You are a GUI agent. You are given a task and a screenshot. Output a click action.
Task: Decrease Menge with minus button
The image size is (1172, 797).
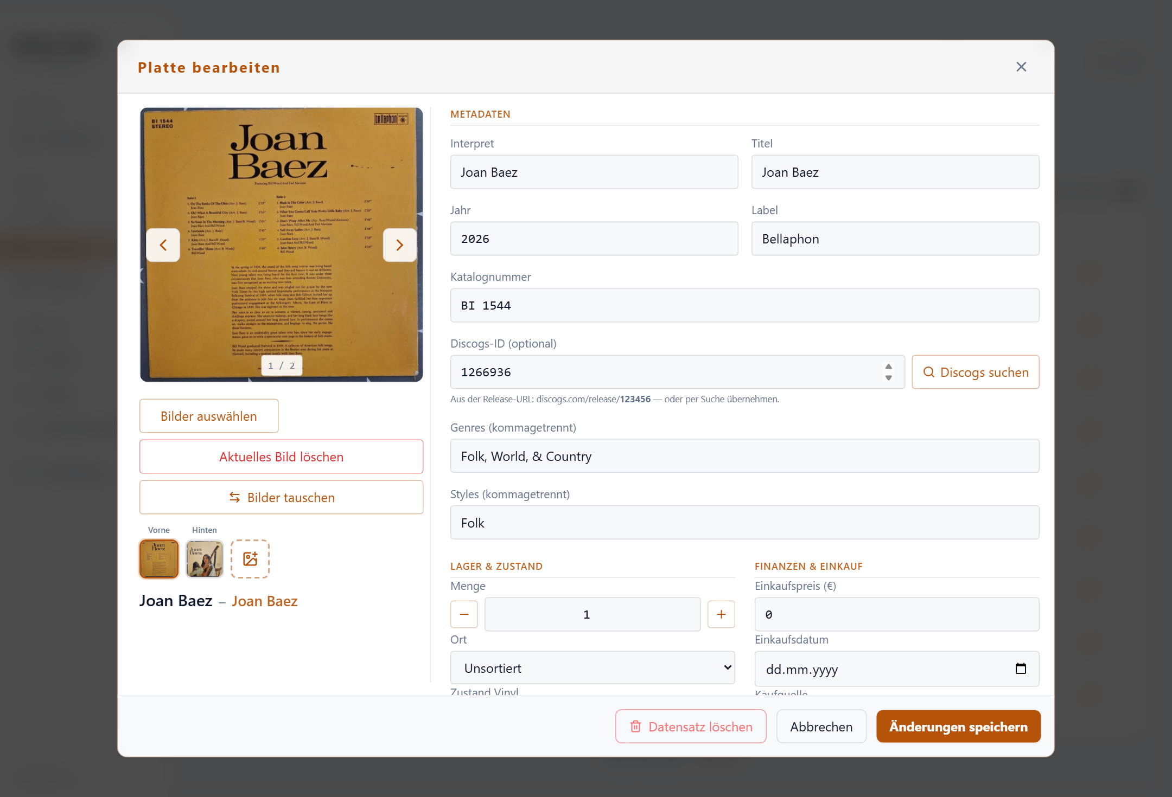tap(464, 614)
